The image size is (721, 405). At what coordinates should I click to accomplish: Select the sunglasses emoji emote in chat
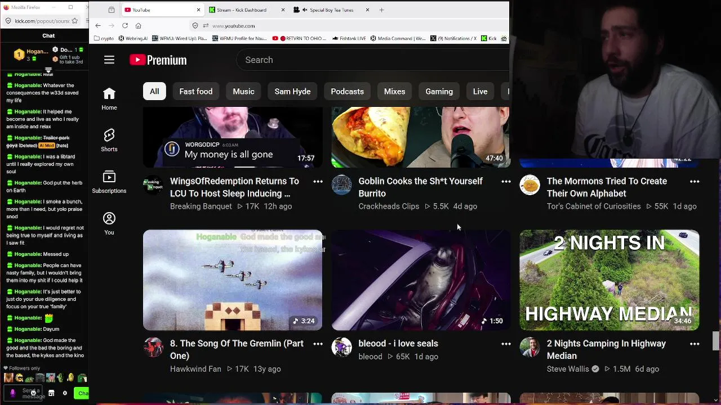[x=20, y=378]
